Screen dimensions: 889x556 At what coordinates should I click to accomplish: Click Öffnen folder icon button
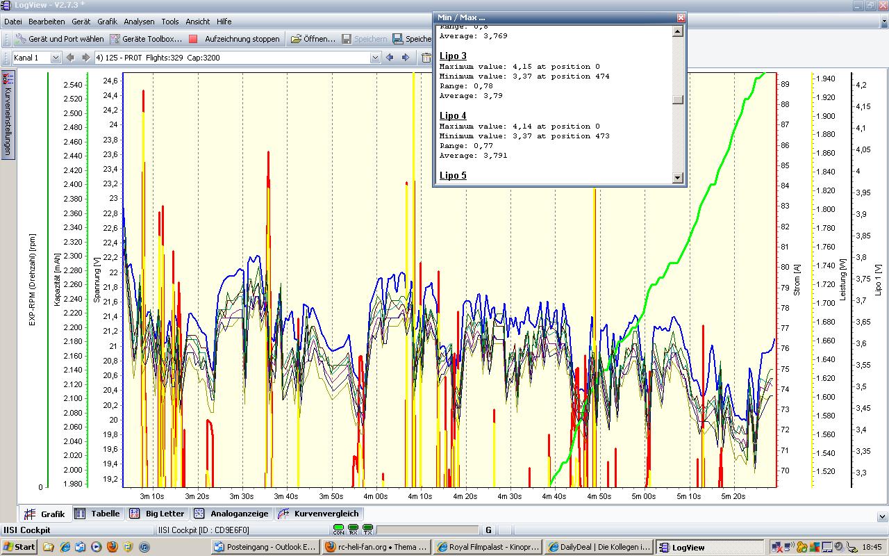313,39
